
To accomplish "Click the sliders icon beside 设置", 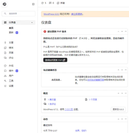I will click(x=5, y=86).
